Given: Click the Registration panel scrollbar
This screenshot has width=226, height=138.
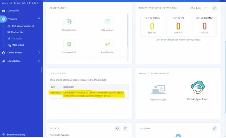Looking at the screenshot, I should point(127,30).
